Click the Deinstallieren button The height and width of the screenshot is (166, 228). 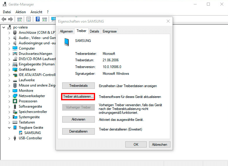pos(78,131)
